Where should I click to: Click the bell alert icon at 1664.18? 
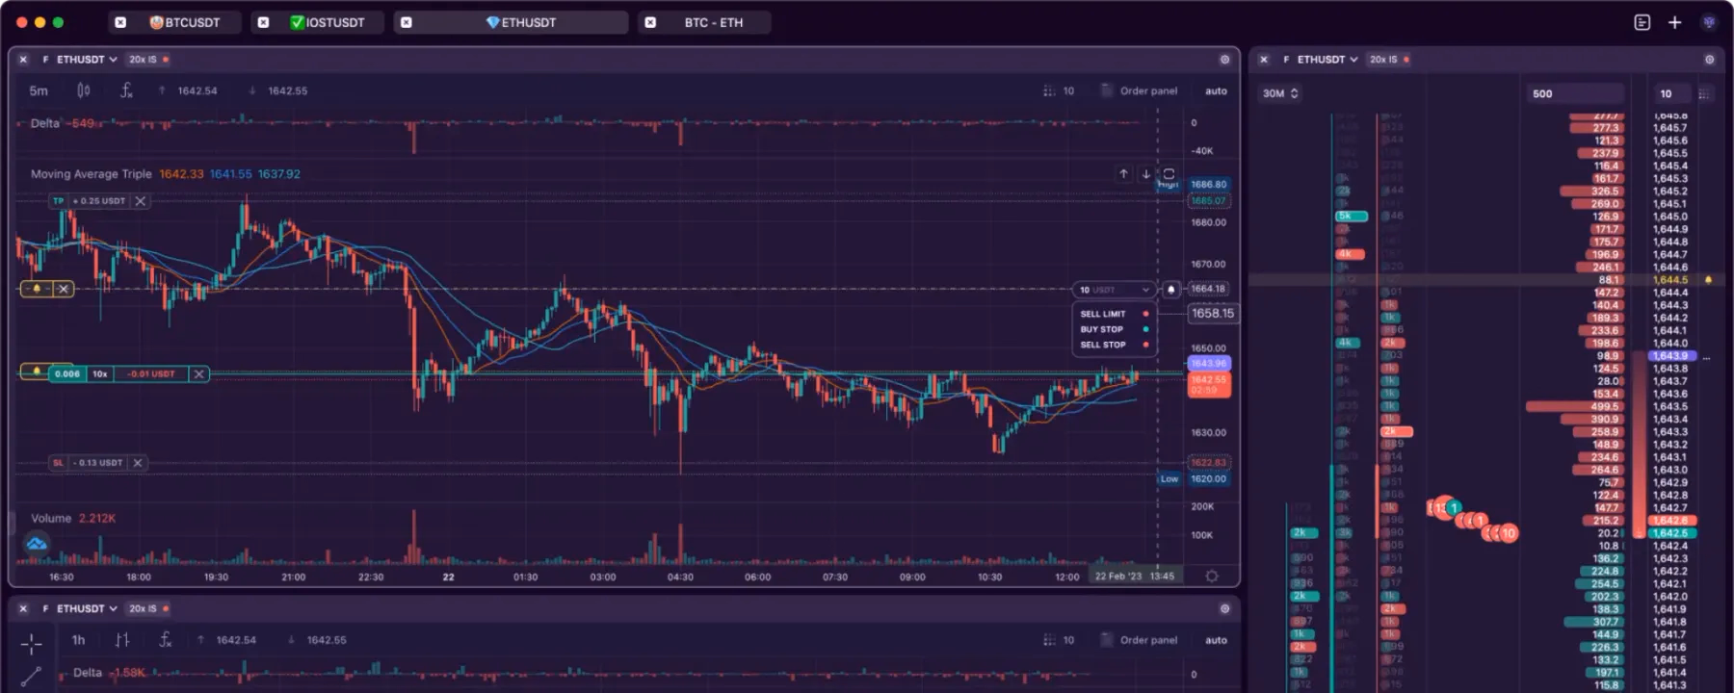coord(1171,289)
